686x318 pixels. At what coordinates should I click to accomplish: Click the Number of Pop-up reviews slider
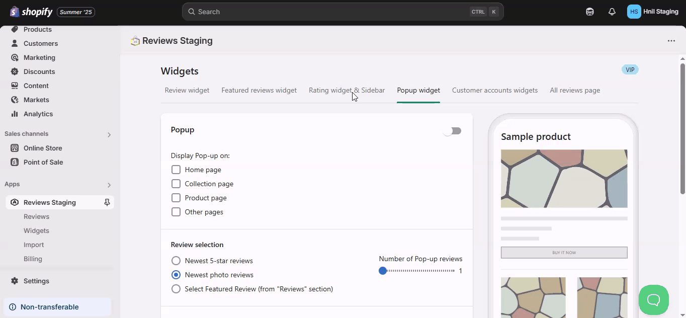(418, 271)
